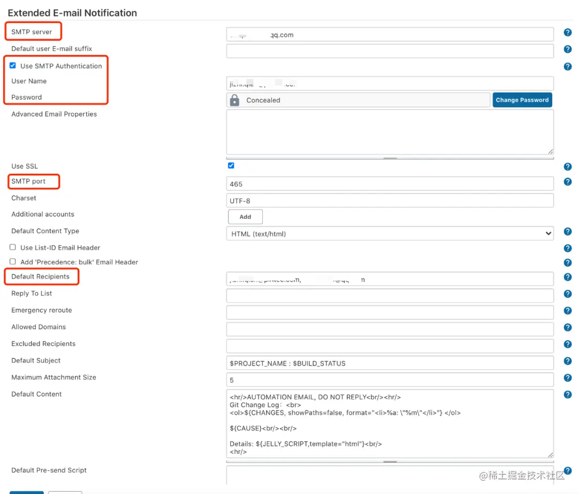Click the Charset field showing UTF-8
This screenshot has height=494, width=578.
pyautogui.click(x=390, y=200)
